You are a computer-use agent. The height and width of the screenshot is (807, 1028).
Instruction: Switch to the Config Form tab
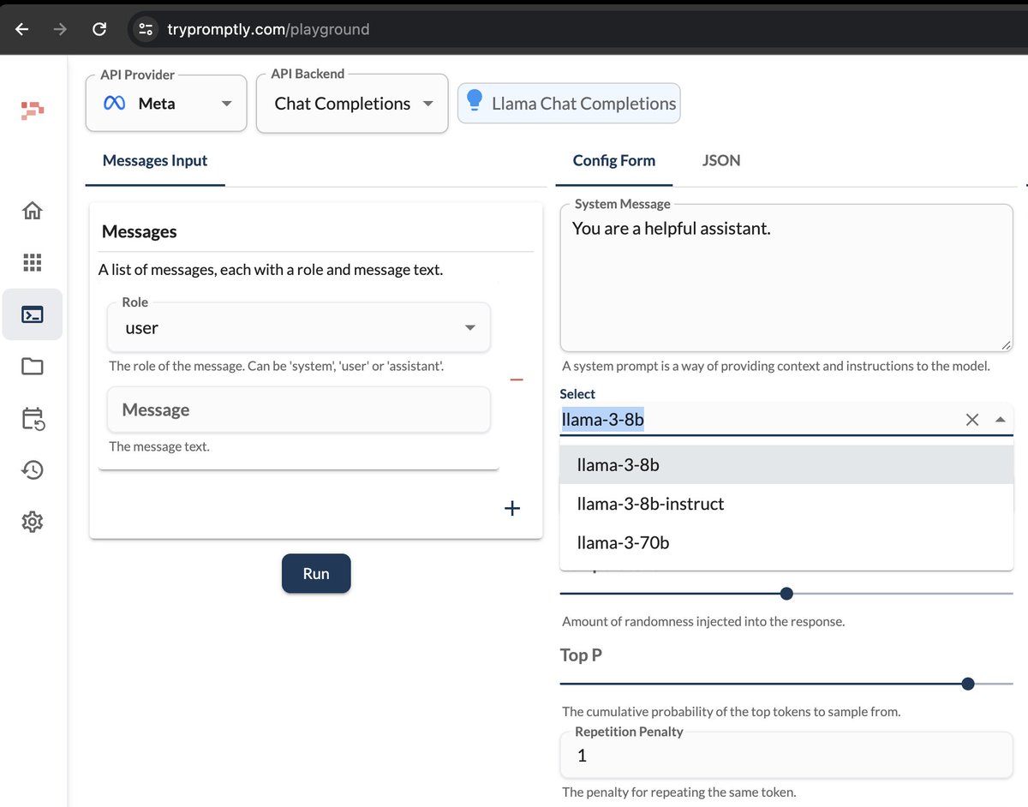point(614,160)
